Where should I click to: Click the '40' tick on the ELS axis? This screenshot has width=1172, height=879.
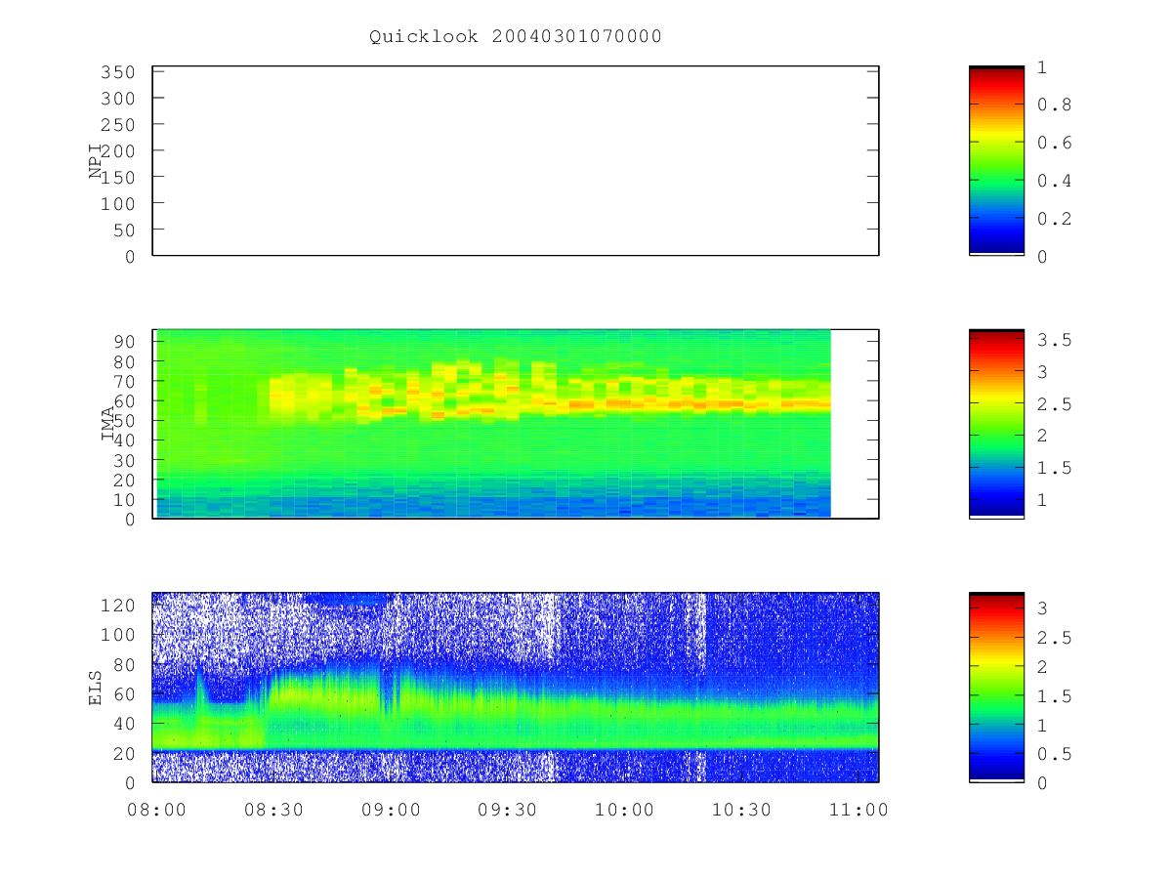(x=123, y=724)
